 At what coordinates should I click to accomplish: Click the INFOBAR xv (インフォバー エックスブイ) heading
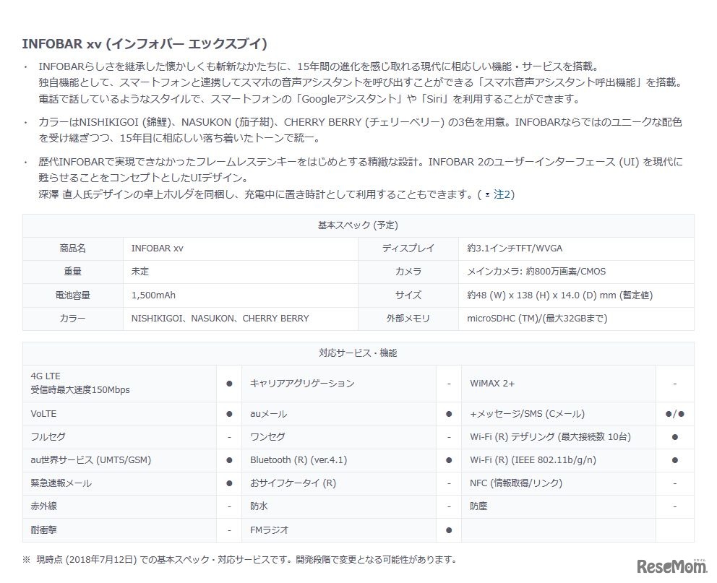point(145,44)
